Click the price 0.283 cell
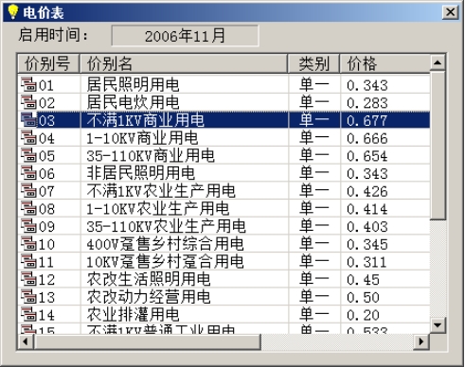The image size is (465, 367). coord(367,103)
